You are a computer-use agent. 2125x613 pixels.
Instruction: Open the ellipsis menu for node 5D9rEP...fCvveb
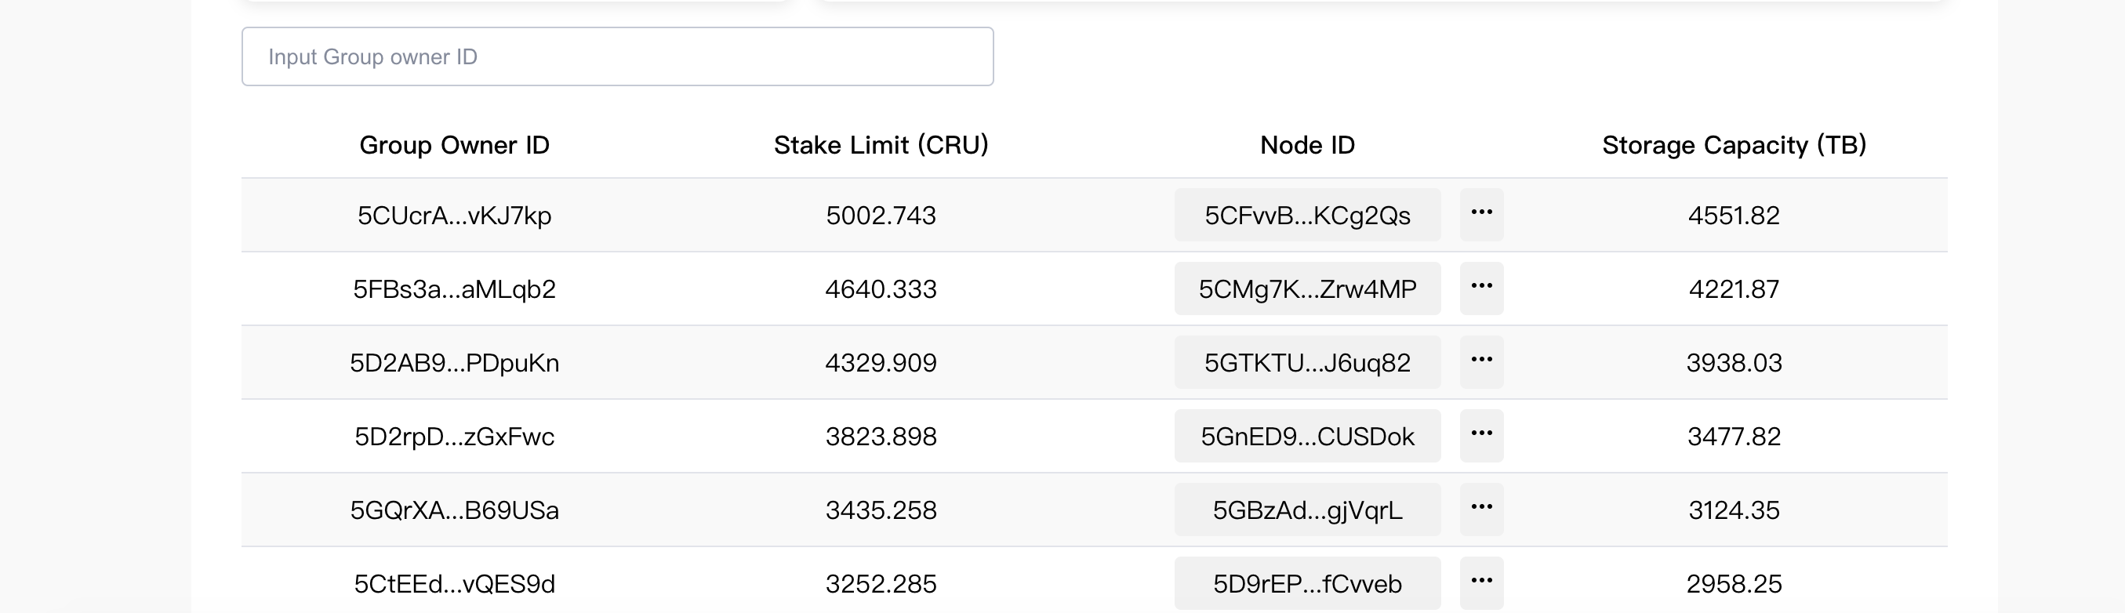1481,582
